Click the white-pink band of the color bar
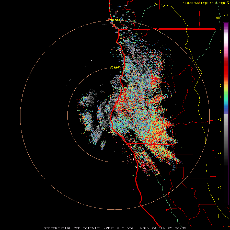The image size is (230, 230). pos(226,42)
